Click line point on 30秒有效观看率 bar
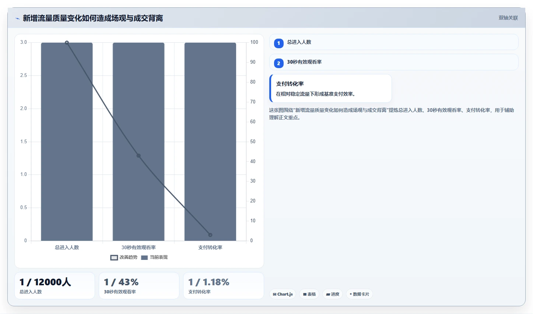The width and height of the screenshot is (533, 314). (x=138, y=156)
